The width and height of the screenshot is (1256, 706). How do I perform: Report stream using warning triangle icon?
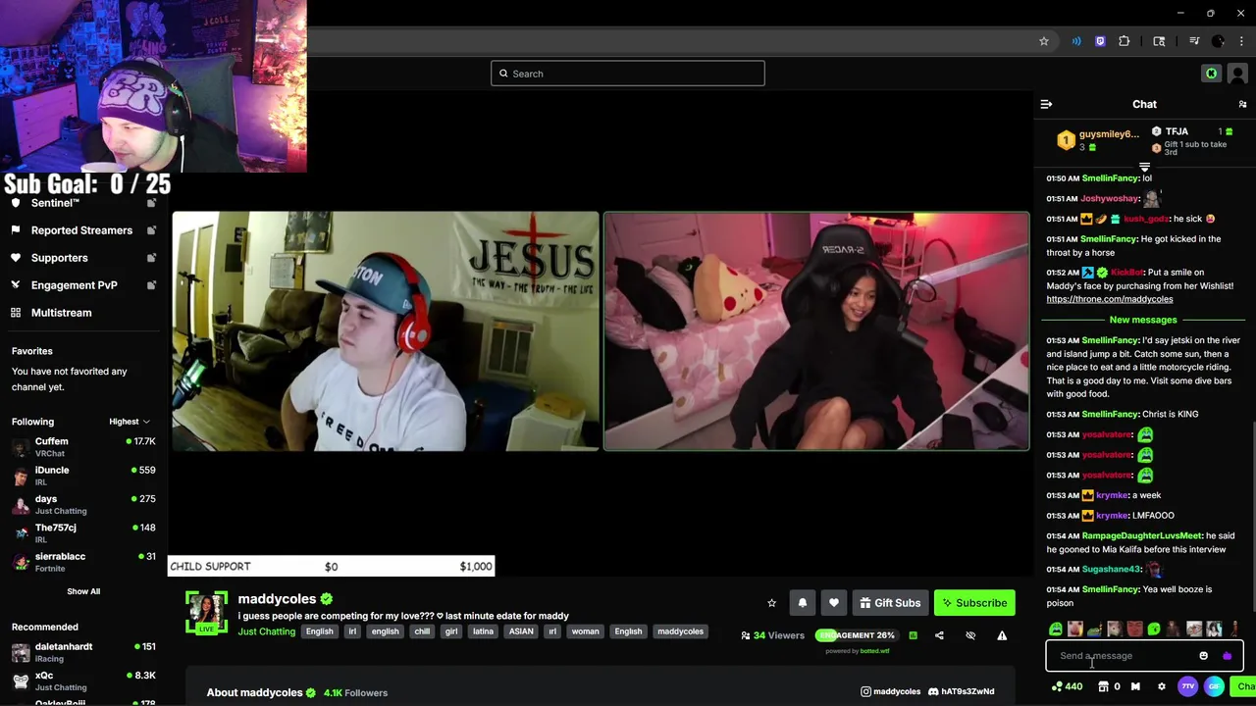[1002, 635]
